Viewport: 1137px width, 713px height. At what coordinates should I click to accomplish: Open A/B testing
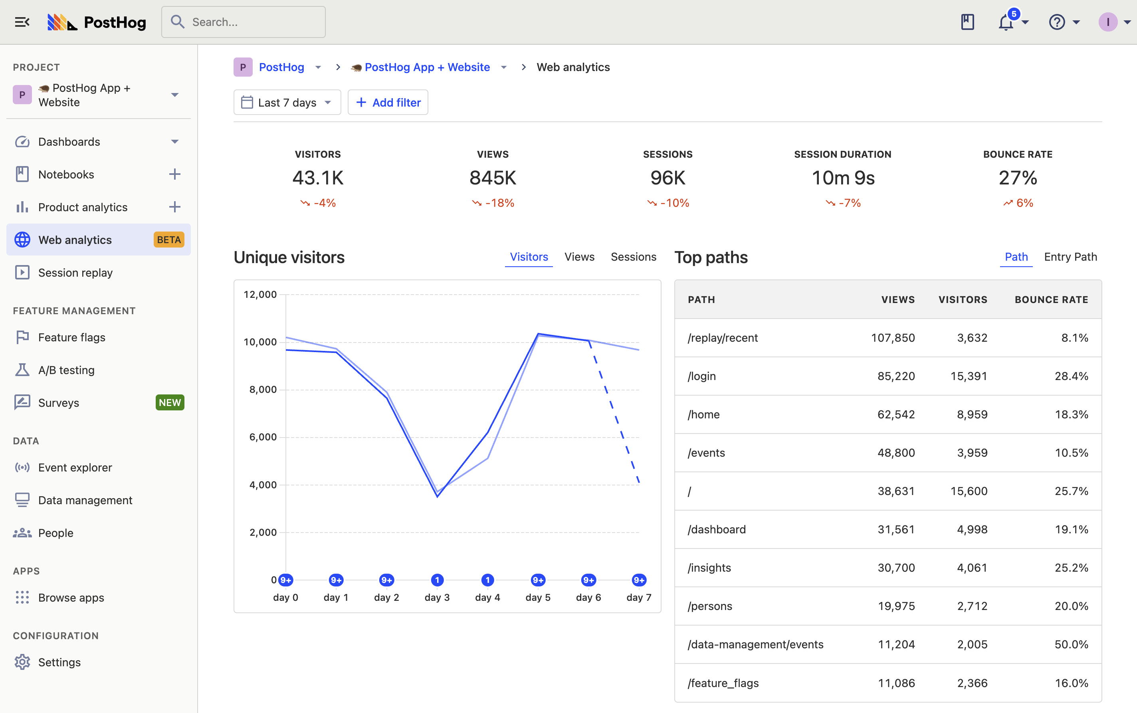[66, 370]
